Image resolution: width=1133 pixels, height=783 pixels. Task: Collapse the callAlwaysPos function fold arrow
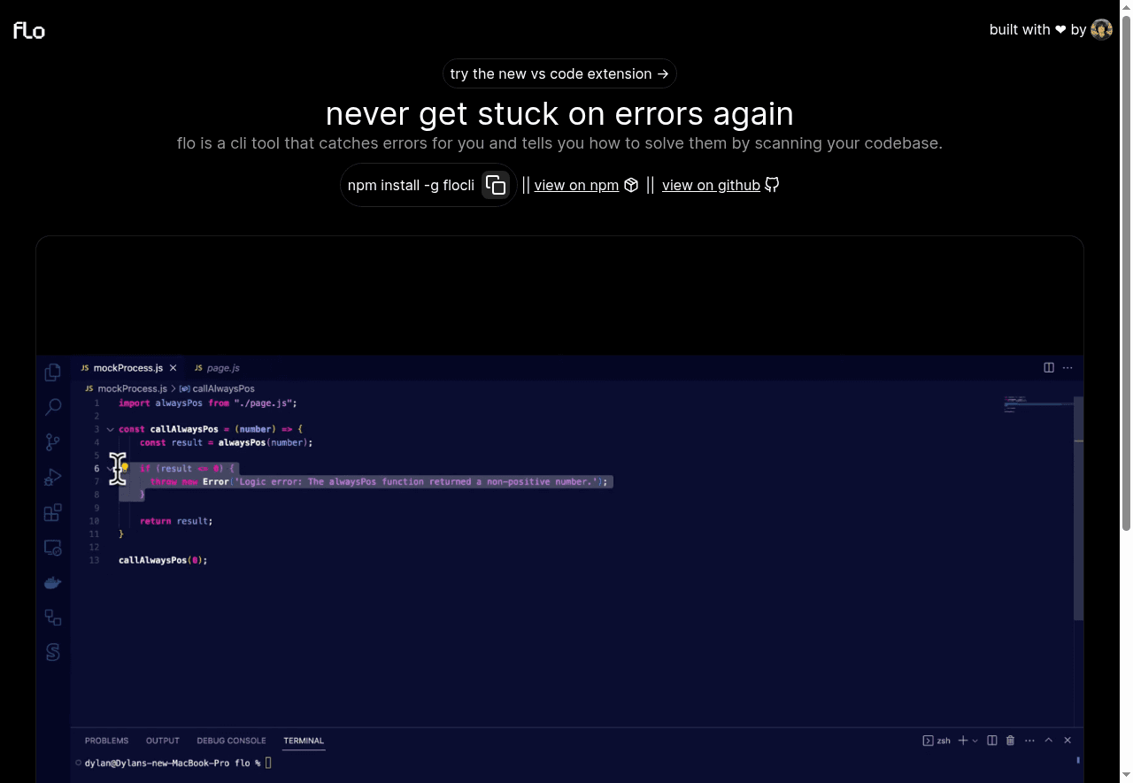coord(110,429)
